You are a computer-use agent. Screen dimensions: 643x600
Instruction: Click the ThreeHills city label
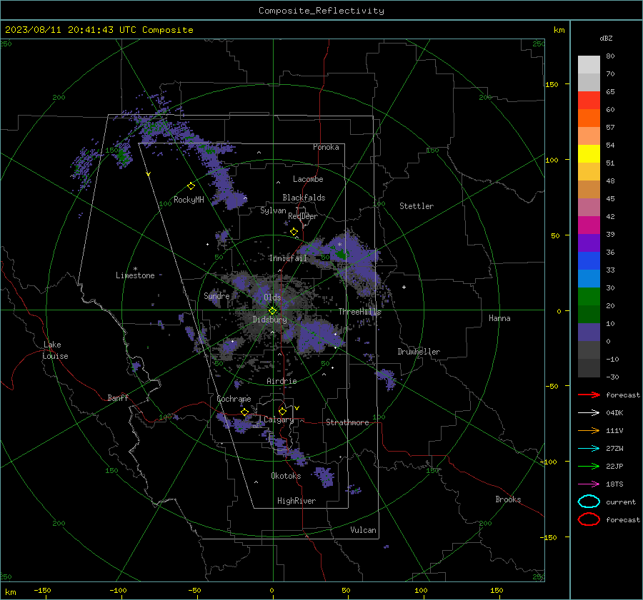click(359, 312)
